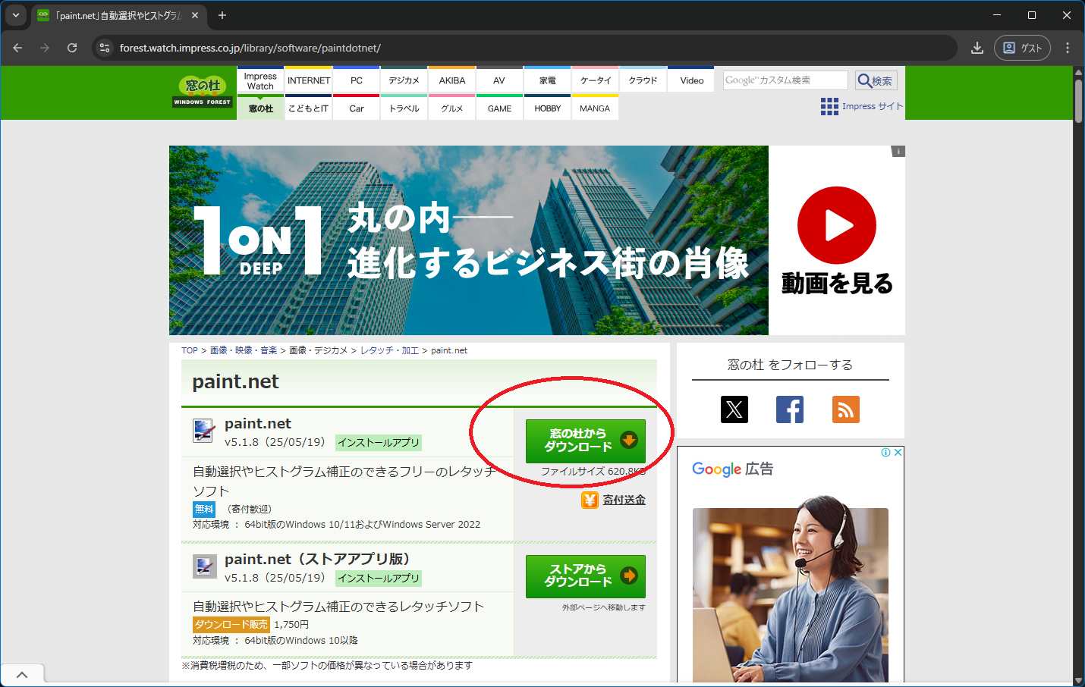
Task: Follow 窓の杜 on X
Action: coord(734,409)
